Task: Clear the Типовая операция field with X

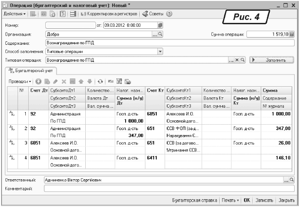Action: (x=237, y=60)
